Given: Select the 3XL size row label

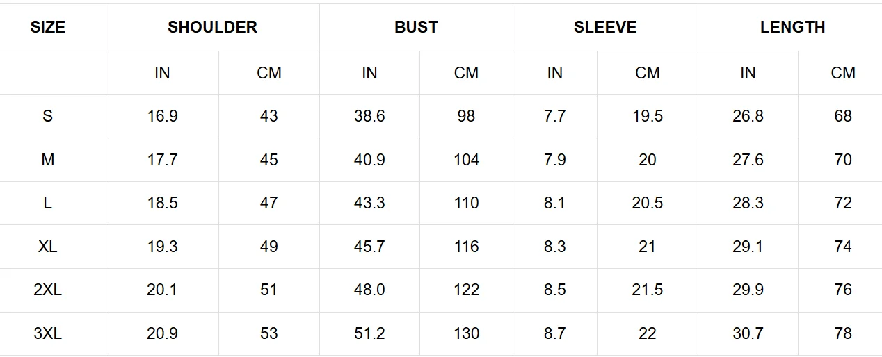Looking at the screenshot, I should [47, 333].
